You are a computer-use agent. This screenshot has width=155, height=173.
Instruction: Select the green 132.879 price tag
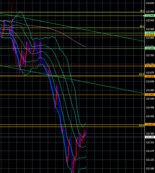pyautogui.click(x=150, y=33)
